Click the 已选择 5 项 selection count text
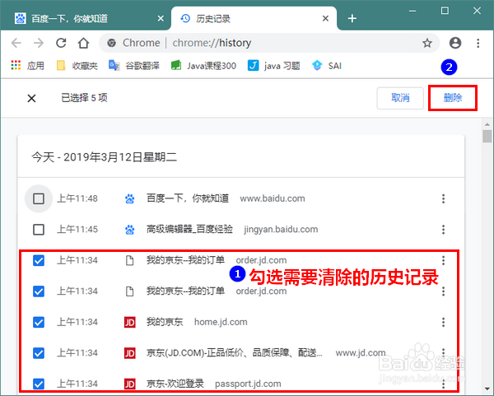 coord(84,98)
